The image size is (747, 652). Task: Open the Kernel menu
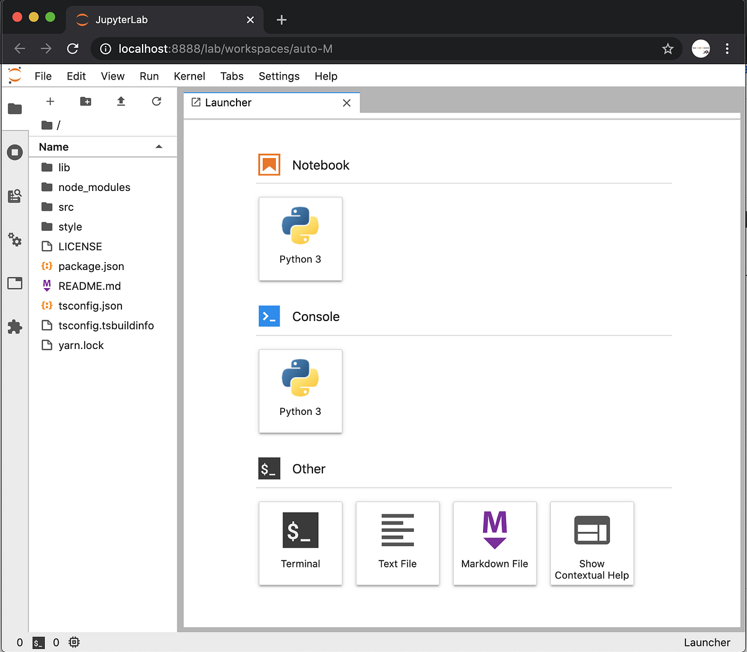(x=189, y=76)
